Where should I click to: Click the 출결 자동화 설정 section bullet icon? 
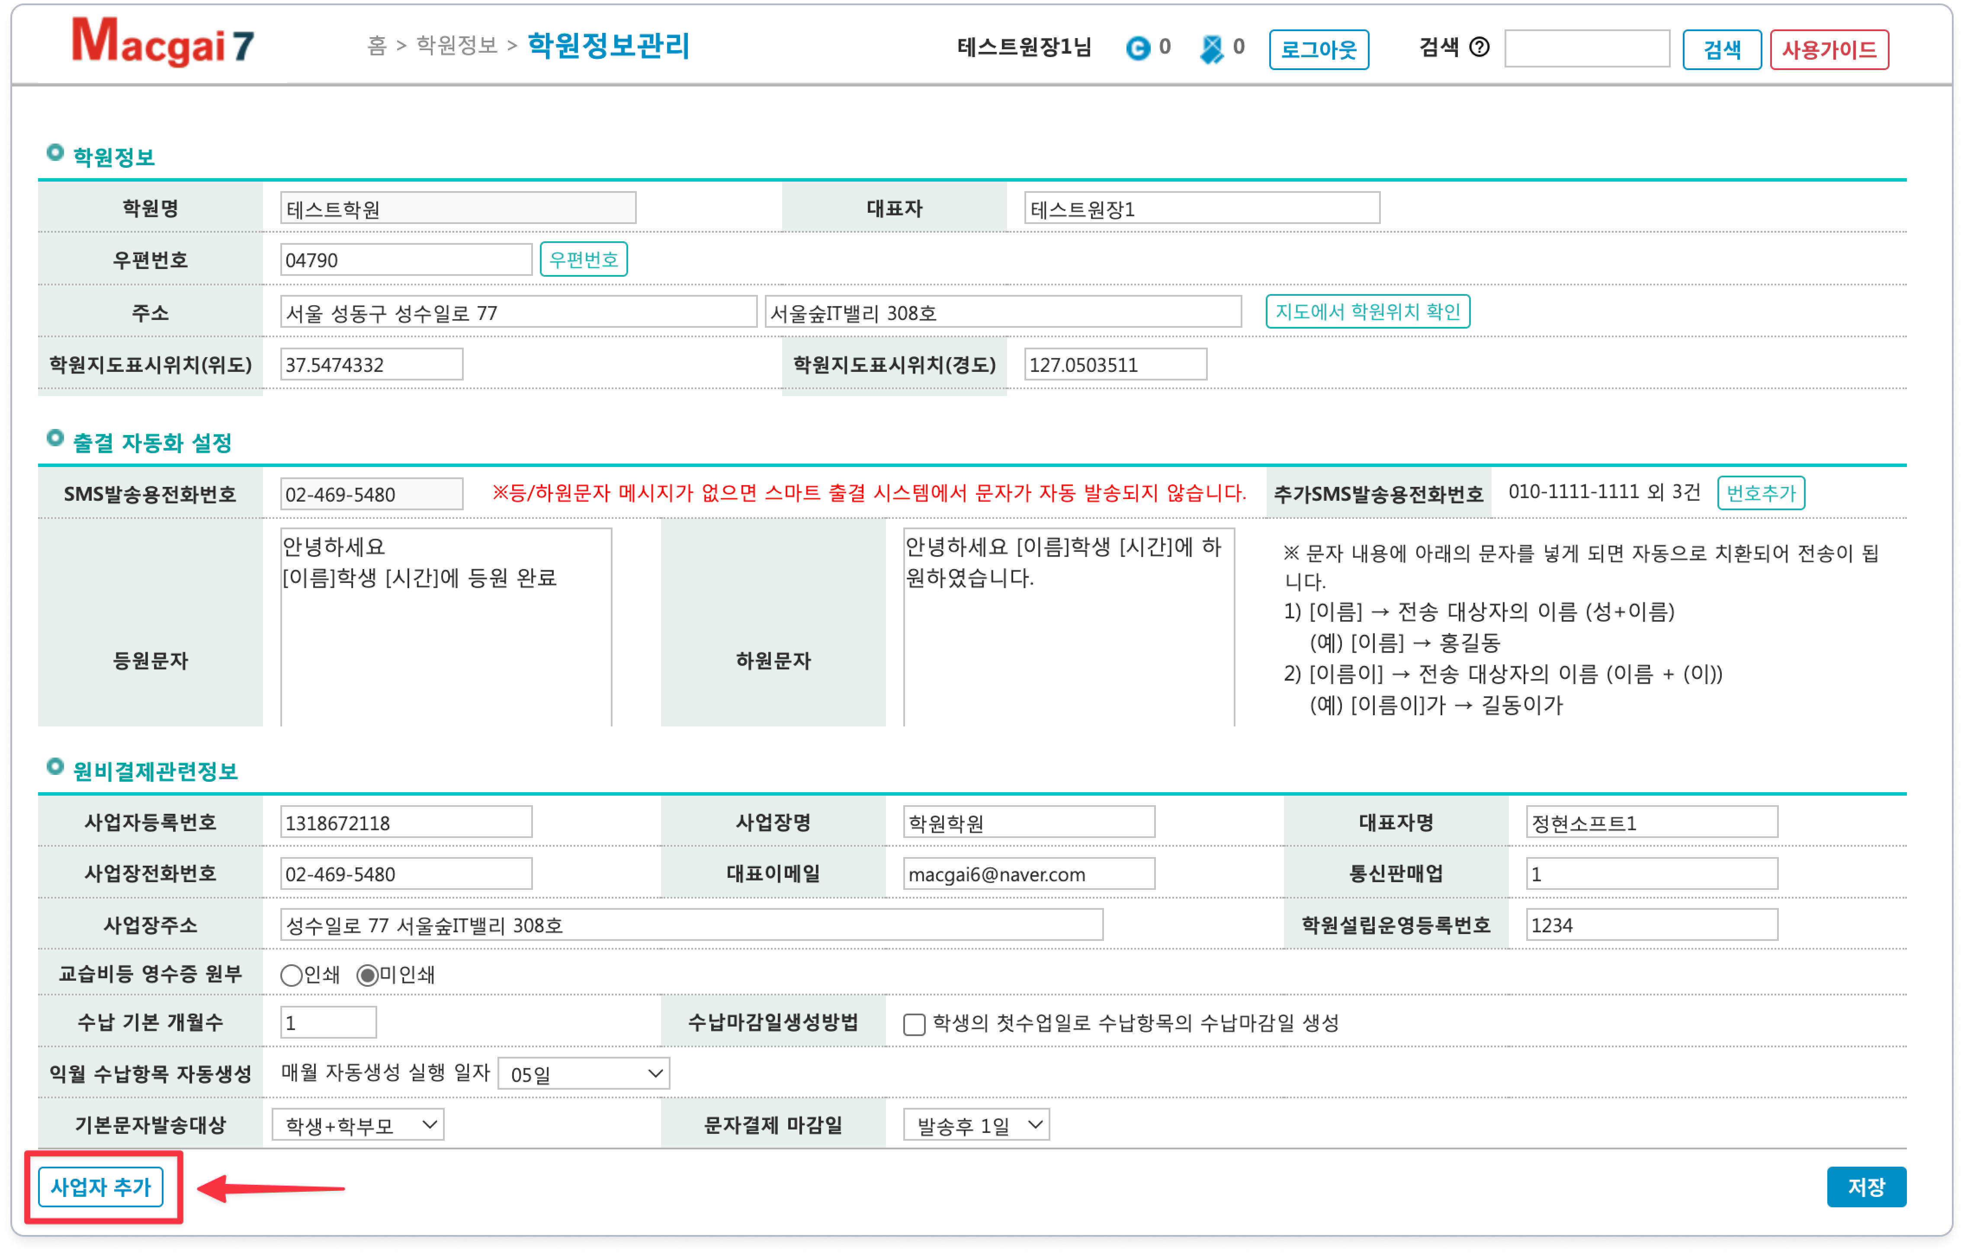point(55,438)
